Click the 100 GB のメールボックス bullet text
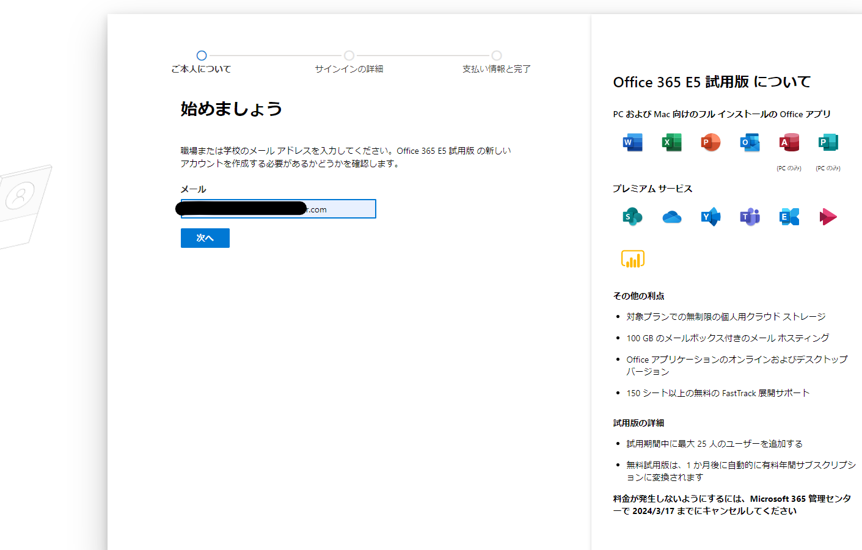 point(728,338)
